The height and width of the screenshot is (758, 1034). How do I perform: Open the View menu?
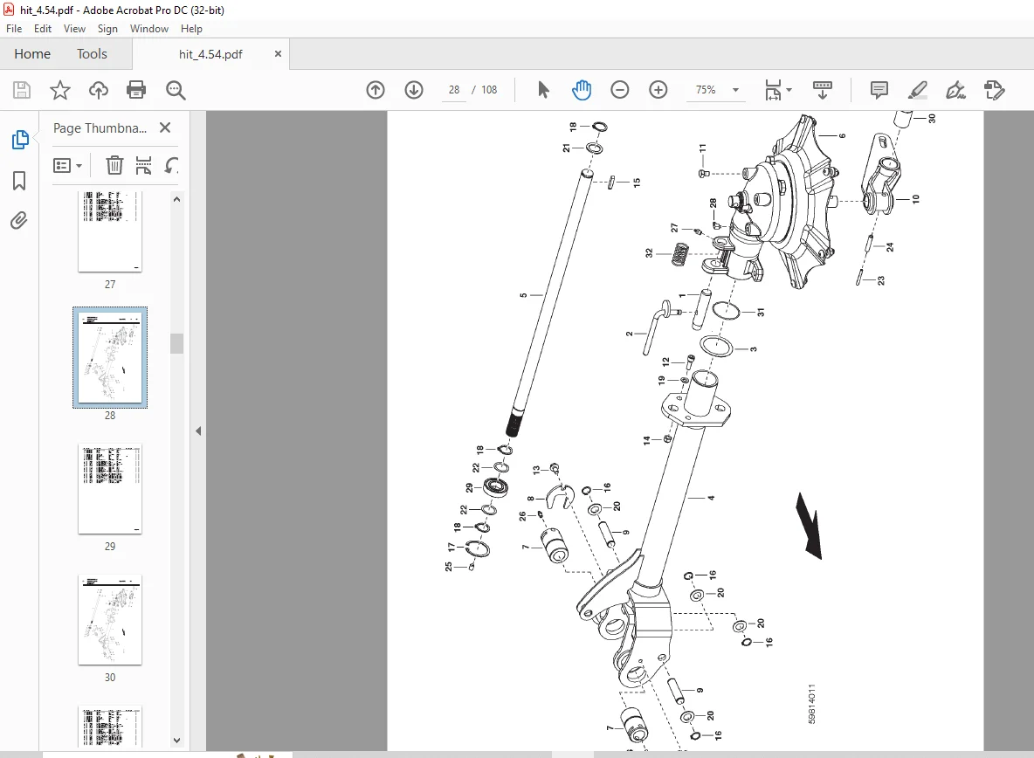pos(74,28)
